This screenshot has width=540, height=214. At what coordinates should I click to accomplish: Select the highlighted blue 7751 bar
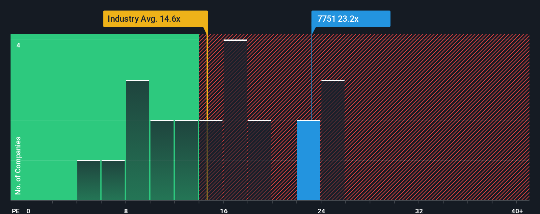(x=309, y=160)
